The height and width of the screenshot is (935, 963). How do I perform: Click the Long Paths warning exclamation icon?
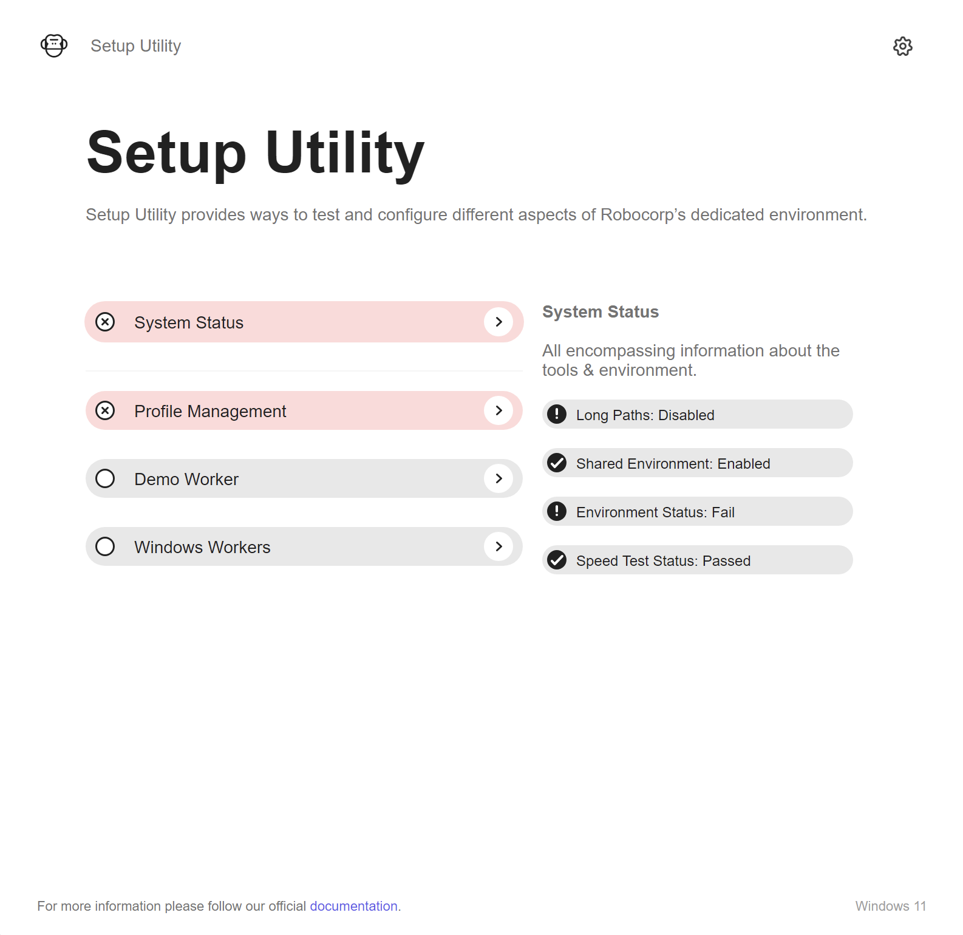557,414
